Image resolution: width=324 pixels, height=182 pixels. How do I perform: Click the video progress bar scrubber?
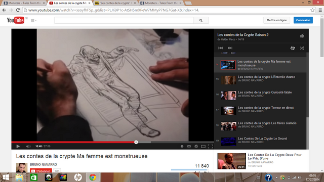point(136,142)
